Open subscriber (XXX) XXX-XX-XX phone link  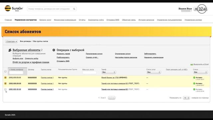point(15,83)
